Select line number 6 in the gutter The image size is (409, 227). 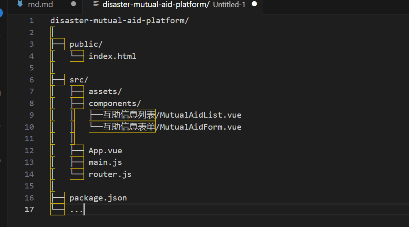32,80
